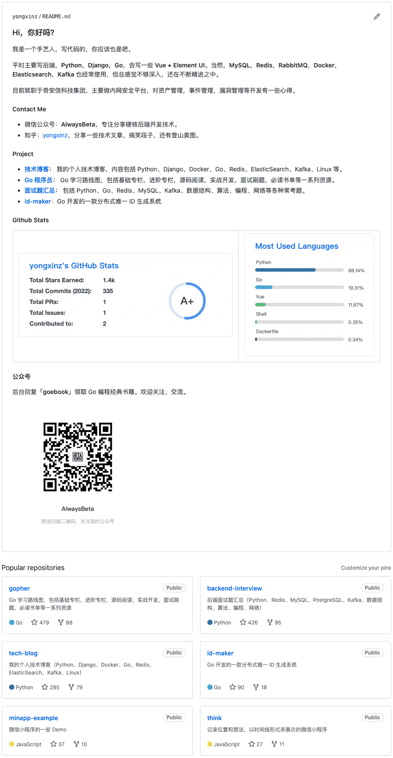Click the fork icon on backend-interview repository
Screen dimensions: 393x758
[270, 622]
